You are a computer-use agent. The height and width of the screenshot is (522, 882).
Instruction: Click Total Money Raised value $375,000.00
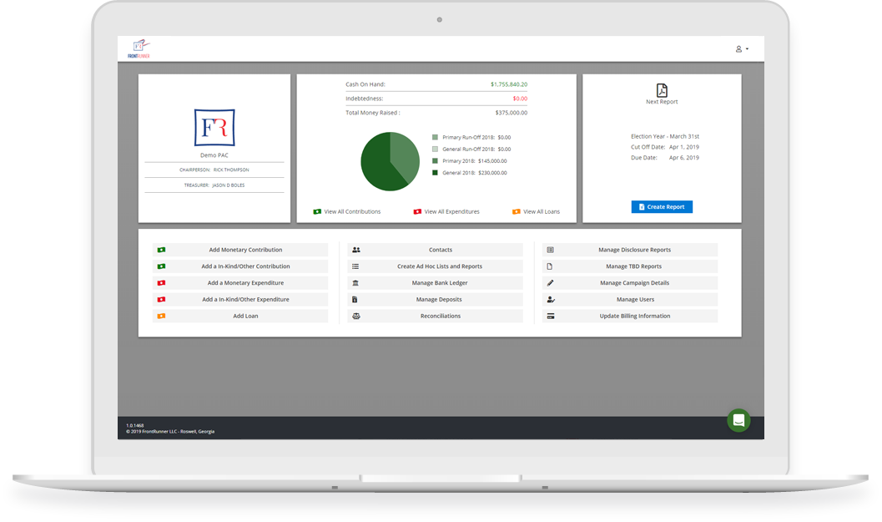[x=512, y=113]
